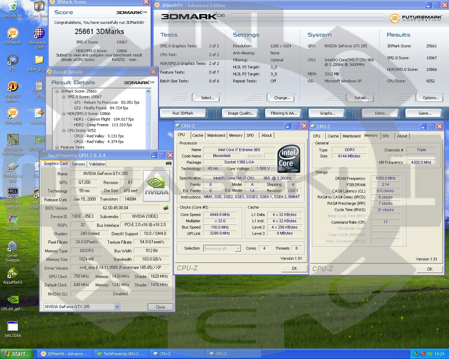Click the Game... button

click(425, 113)
